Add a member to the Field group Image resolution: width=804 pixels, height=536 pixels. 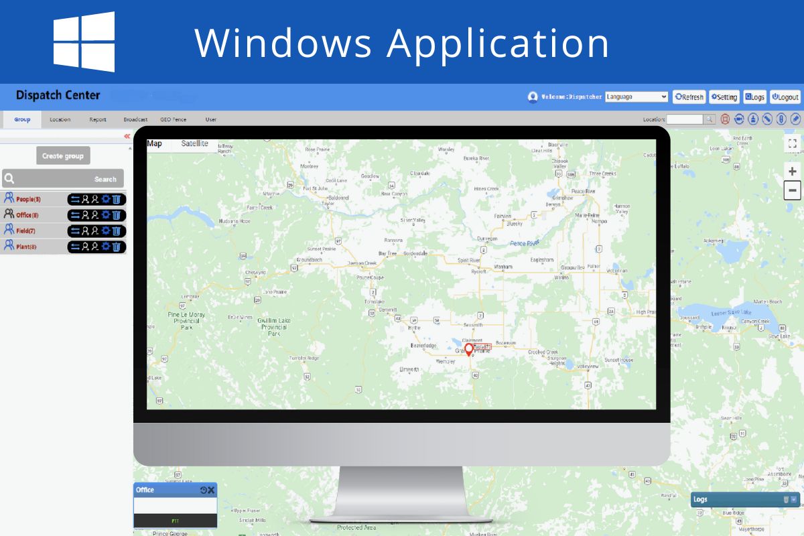(x=85, y=231)
